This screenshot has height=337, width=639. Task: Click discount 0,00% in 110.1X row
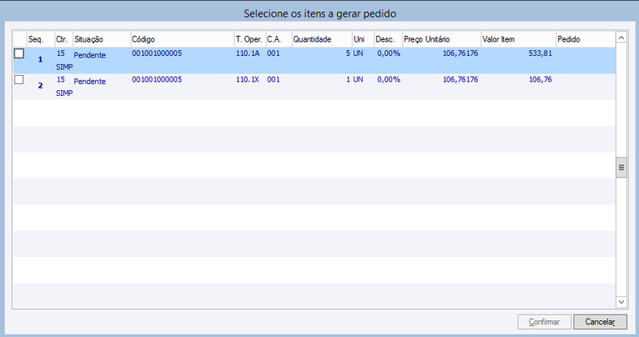(388, 80)
